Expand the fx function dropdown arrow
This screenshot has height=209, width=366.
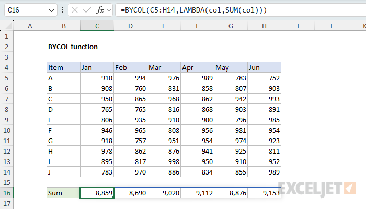[109, 10]
